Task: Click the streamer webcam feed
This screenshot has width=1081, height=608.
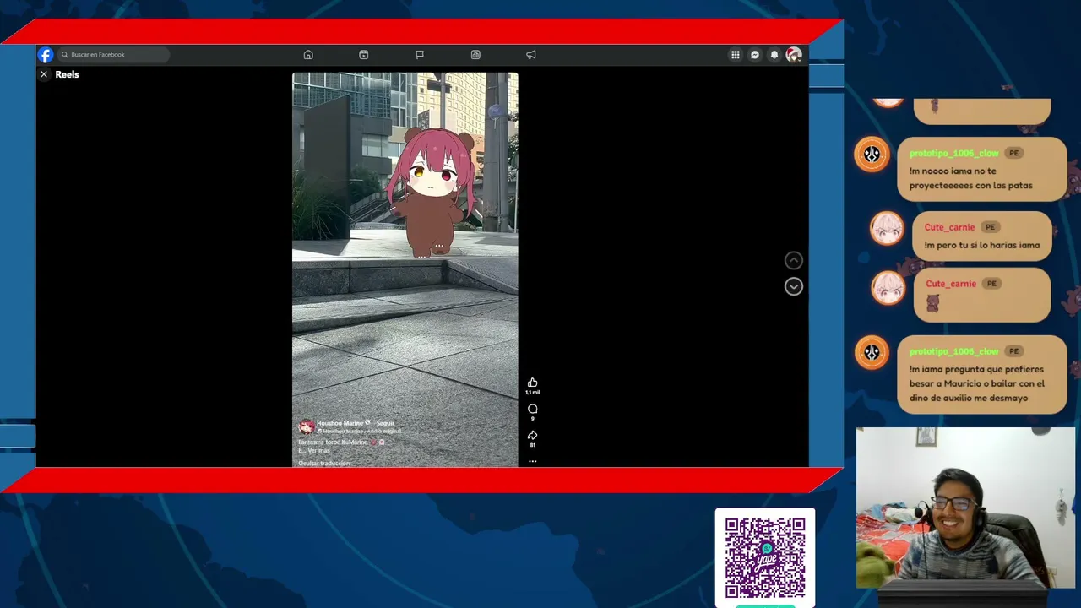Action: 965,508
